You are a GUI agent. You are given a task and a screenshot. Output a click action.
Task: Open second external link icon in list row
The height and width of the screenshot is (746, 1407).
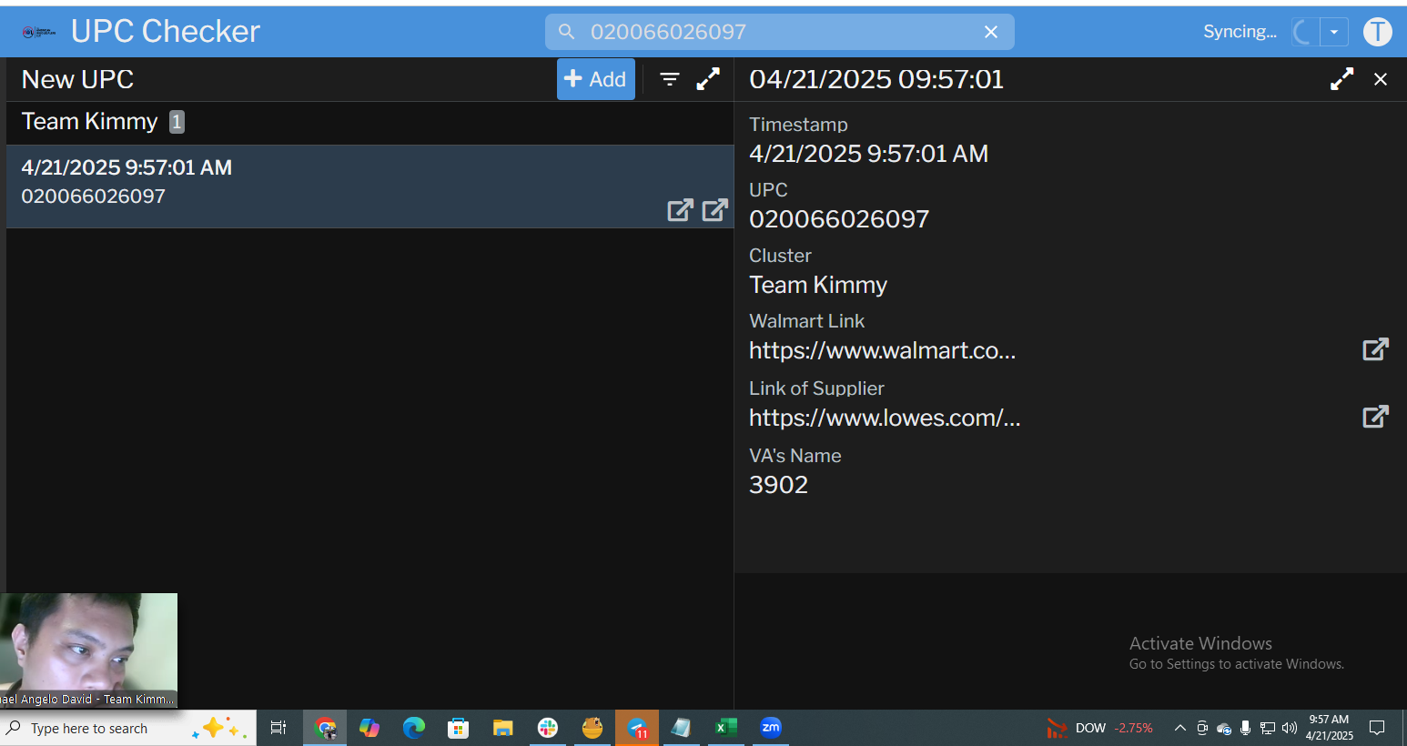(715, 210)
